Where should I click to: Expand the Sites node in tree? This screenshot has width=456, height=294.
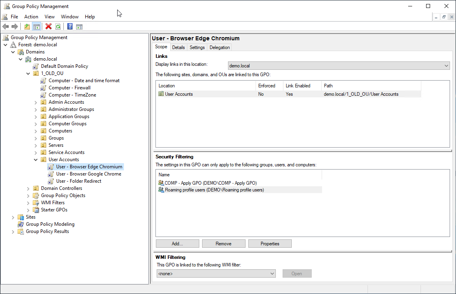click(x=13, y=217)
